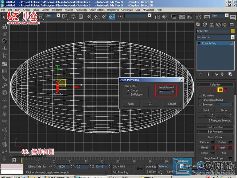Click Apply in Inset Polygons dialog
Screen dimensions: 237x178
pyautogui.click(x=131, y=104)
